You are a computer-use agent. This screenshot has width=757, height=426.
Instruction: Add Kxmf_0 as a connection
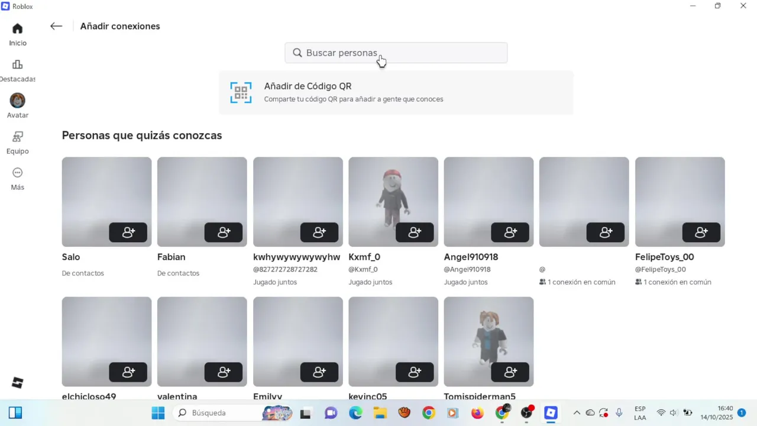tap(415, 233)
